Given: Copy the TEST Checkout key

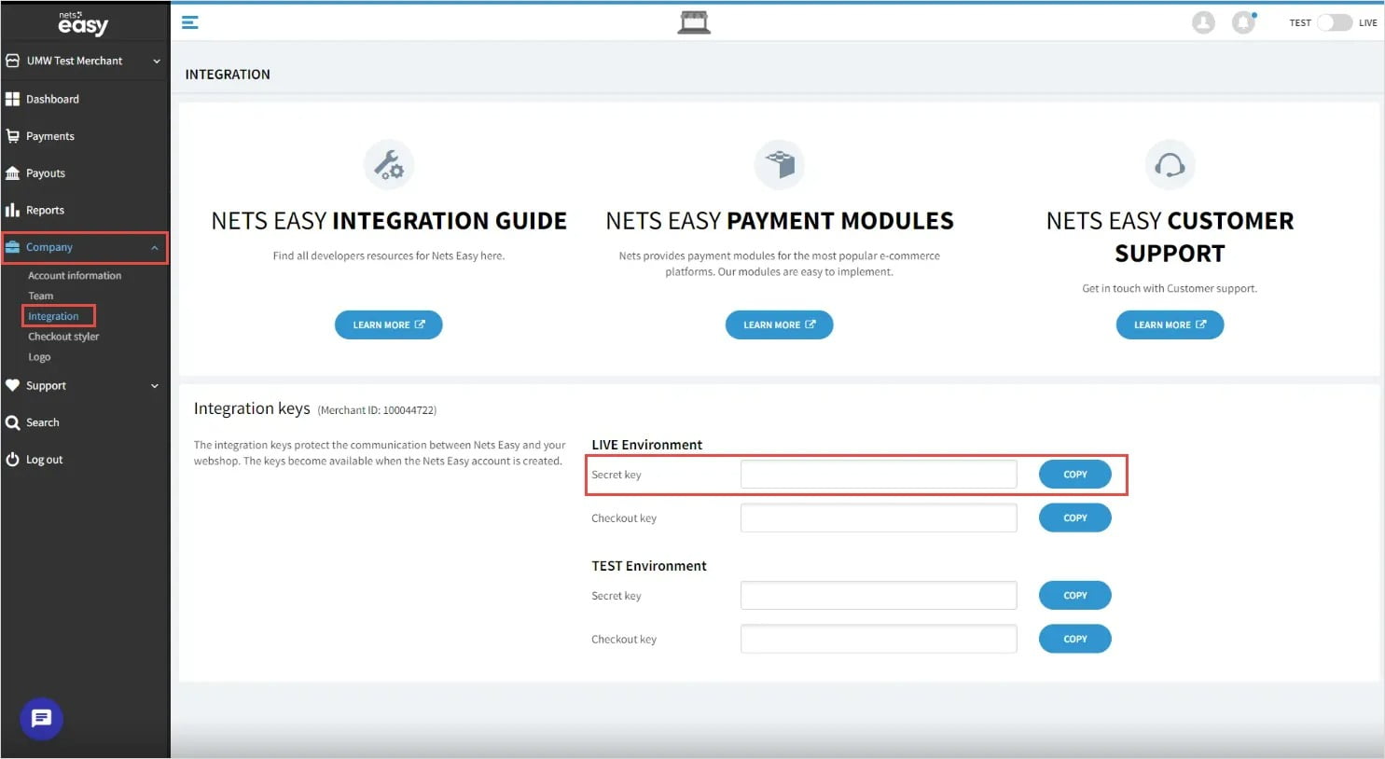Looking at the screenshot, I should [1075, 639].
